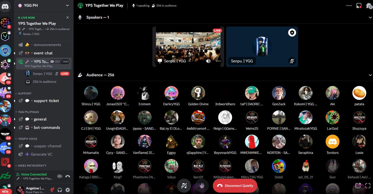Click the NEW badge at the server list bottom
Viewport: 373px width, 194px height.
(5, 192)
